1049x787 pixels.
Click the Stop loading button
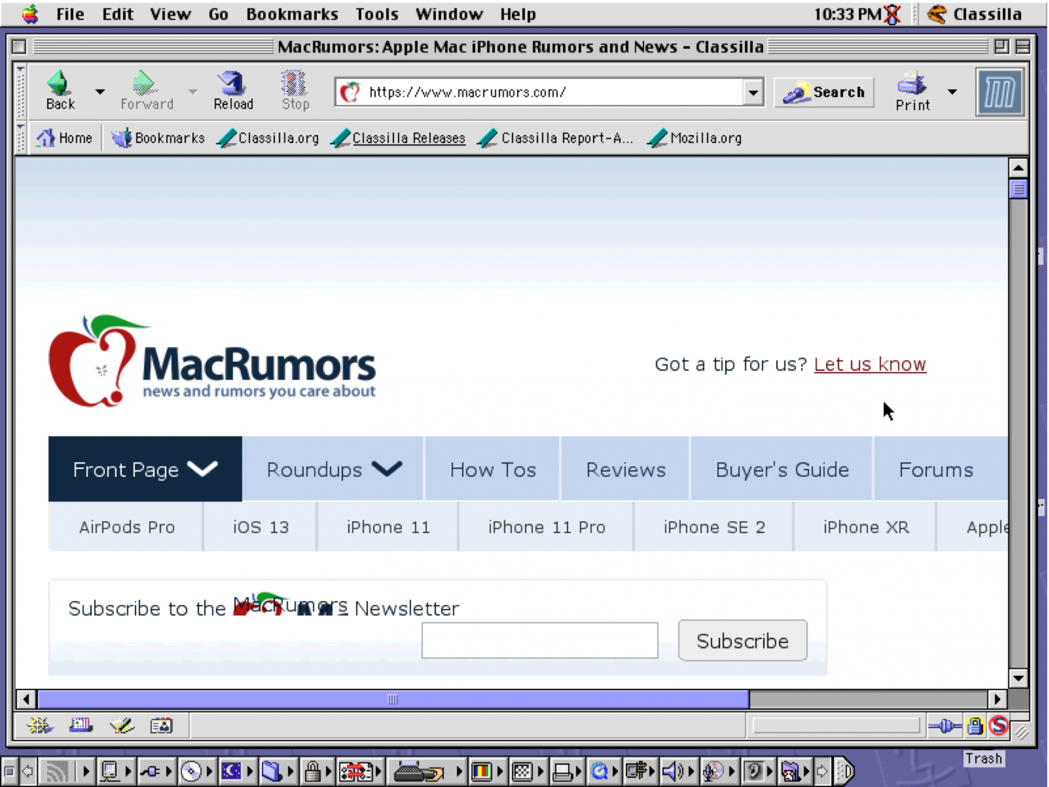coord(295,90)
